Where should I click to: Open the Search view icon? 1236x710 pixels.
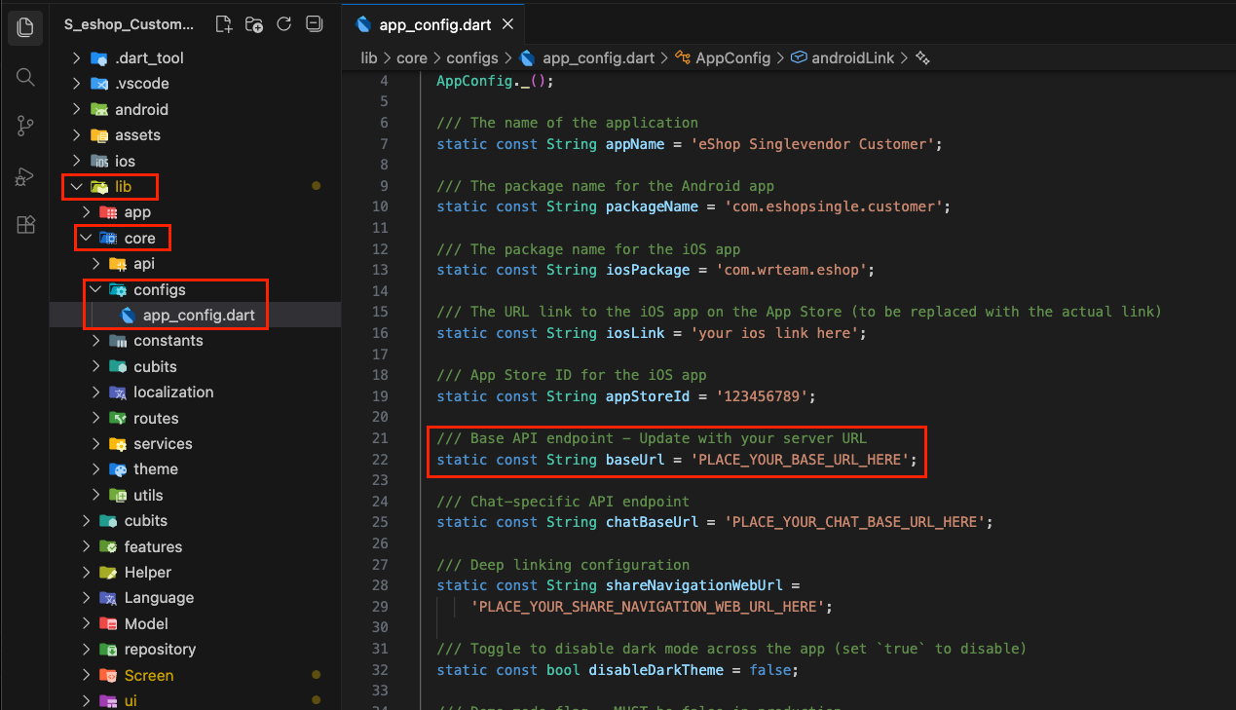tap(25, 77)
